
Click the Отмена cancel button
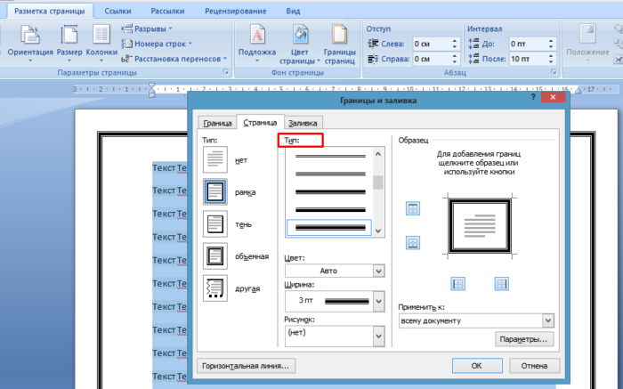point(534,366)
